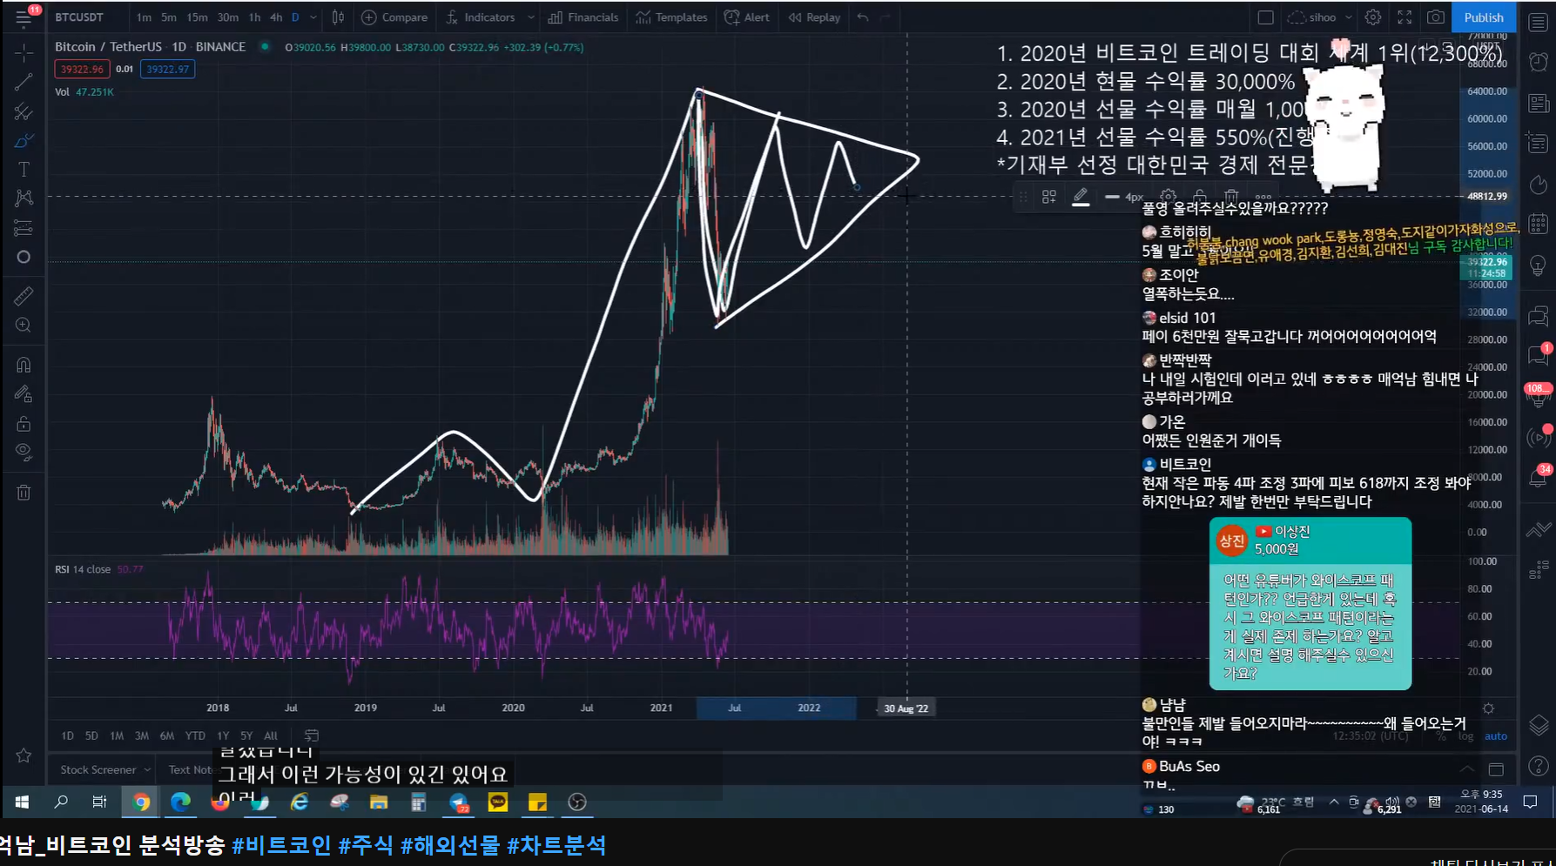1556x866 pixels.
Task: Remove drawings with the trash icon
Action: pos(24,493)
